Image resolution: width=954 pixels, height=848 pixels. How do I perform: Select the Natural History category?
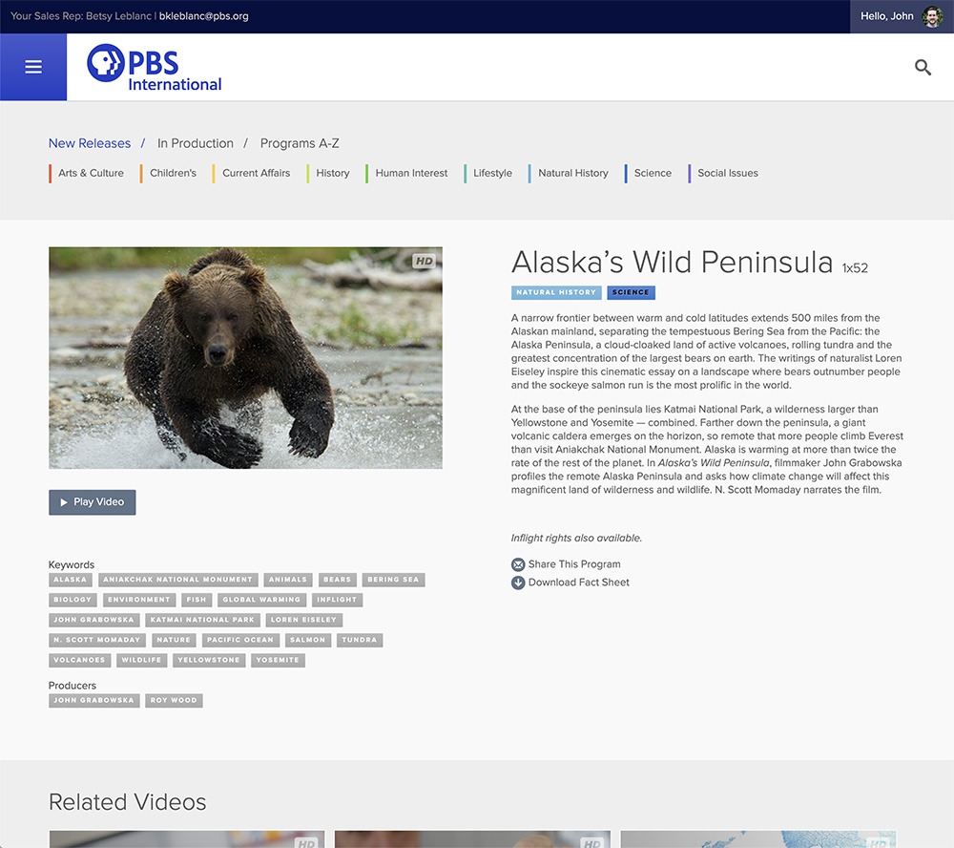click(x=572, y=173)
